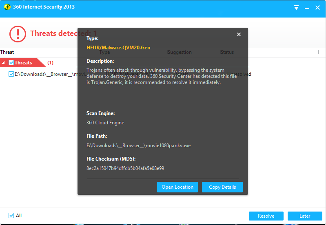Viewport: 326px width, 225px height.
Task: Click the Later button
Action: [x=305, y=216]
